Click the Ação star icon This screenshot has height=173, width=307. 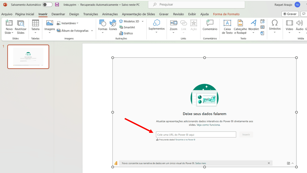click(x=193, y=23)
